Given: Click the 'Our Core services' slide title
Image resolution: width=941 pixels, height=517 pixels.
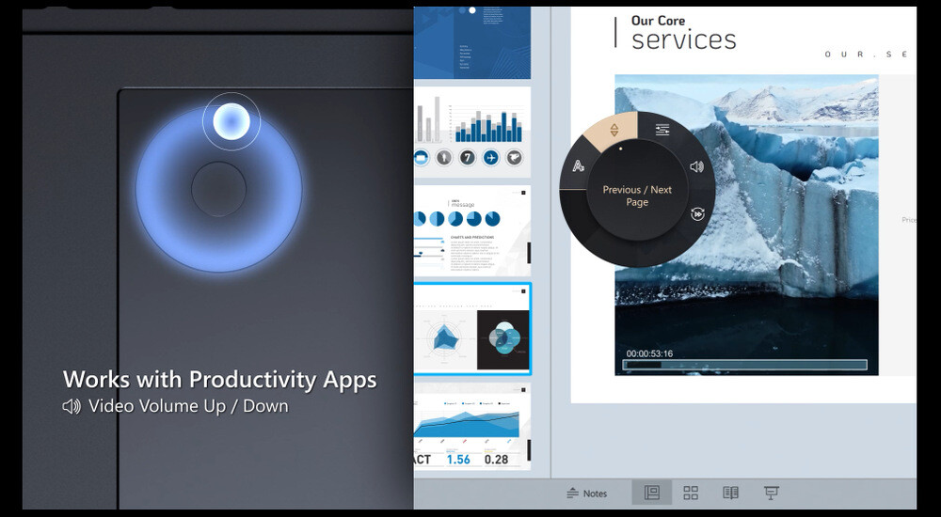Looking at the screenshot, I should [683, 33].
